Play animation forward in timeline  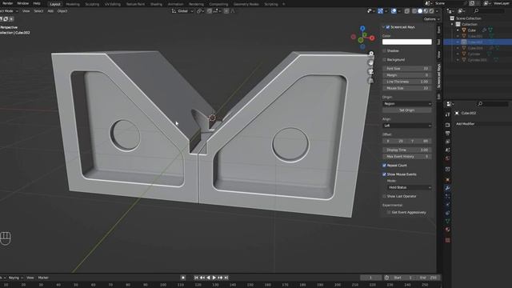[x=214, y=278]
